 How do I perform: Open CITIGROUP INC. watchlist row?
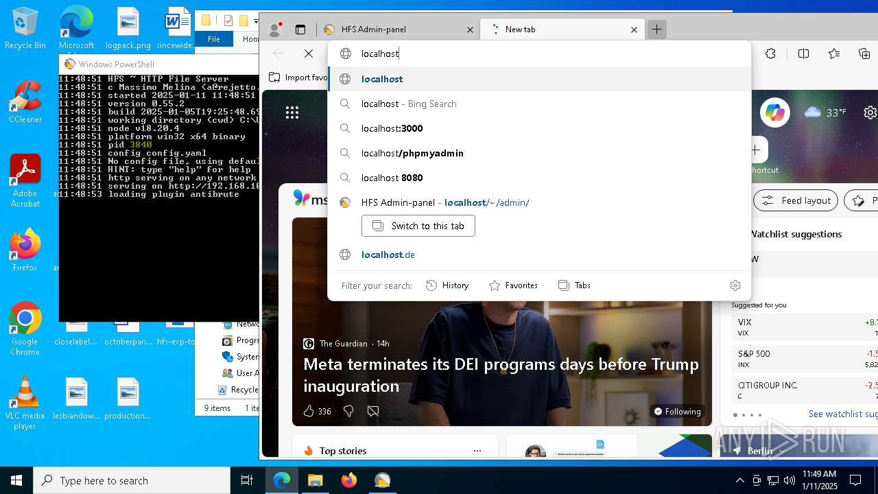click(805, 390)
